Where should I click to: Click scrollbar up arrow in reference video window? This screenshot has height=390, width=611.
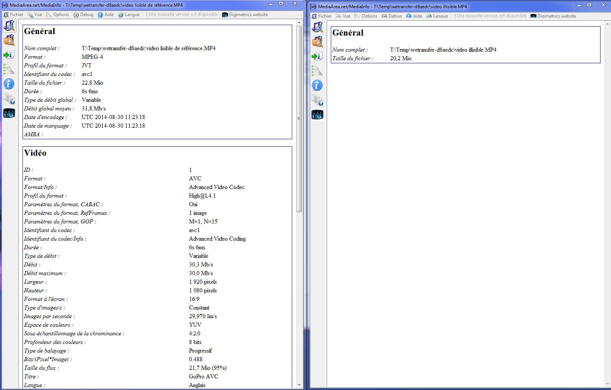click(299, 23)
